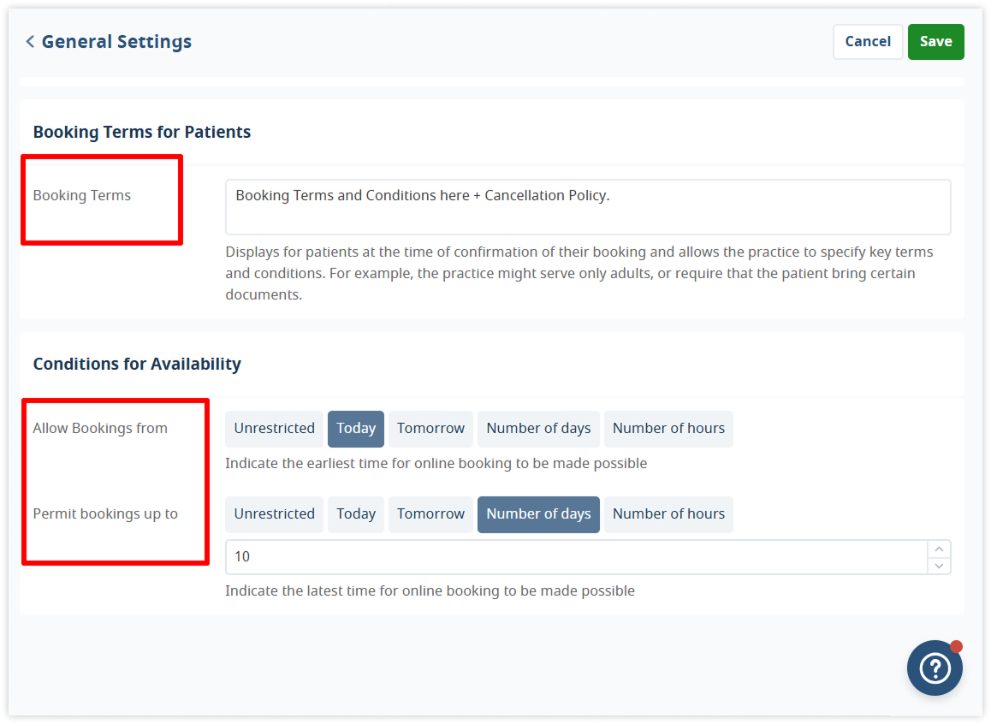
Task: Set Allow Bookings from to Unrestricted
Action: 275,429
